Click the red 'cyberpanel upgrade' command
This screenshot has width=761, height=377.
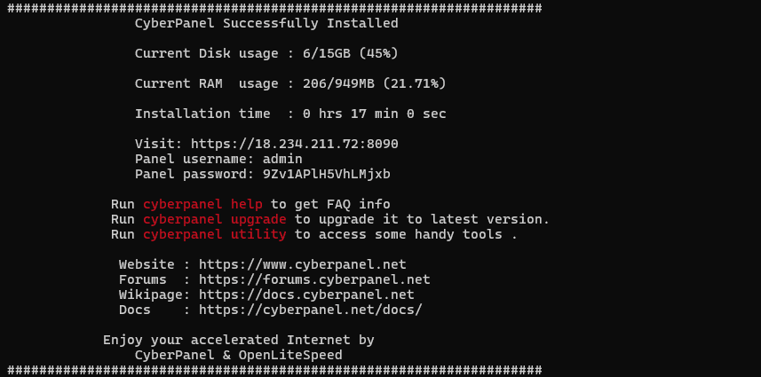pyautogui.click(x=214, y=219)
